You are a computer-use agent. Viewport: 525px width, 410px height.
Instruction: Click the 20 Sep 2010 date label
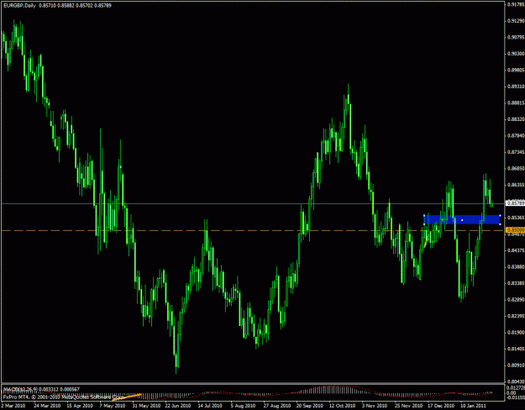[309, 406]
